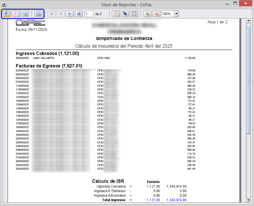Click the expense amount 636.81

tap(191, 131)
